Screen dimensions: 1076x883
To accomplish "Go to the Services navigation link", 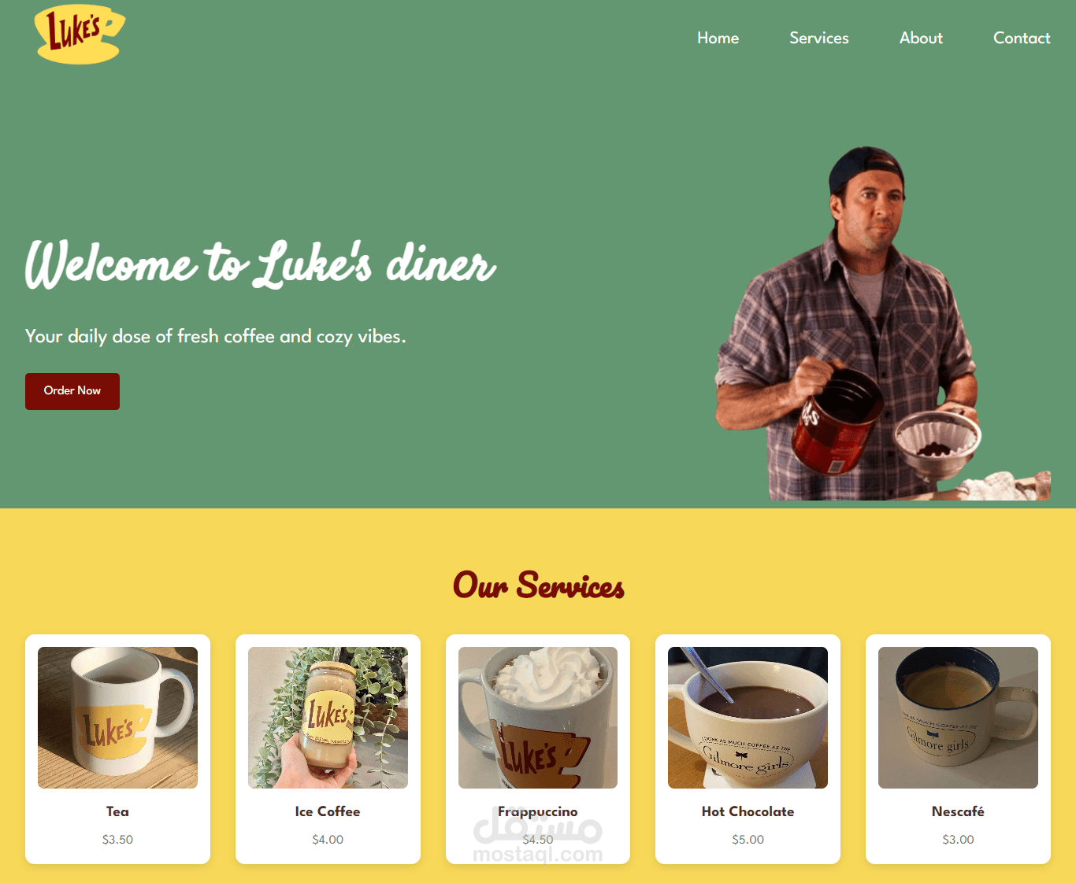I will point(818,38).
